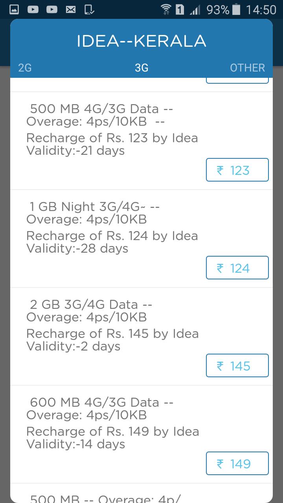The width and height of the screenshot is (283, 503).
Task: Open the OTHER plans tab
Action: coord(247,68)
